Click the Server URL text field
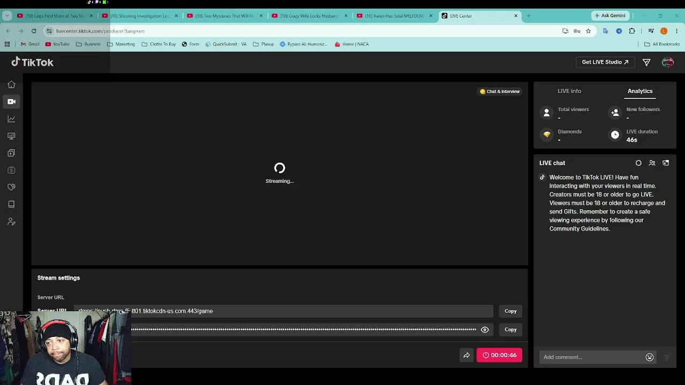The image size is (685, 385). [284, 311]
